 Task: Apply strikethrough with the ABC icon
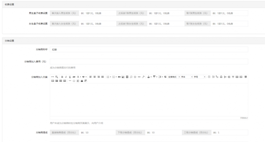[74, 77]
